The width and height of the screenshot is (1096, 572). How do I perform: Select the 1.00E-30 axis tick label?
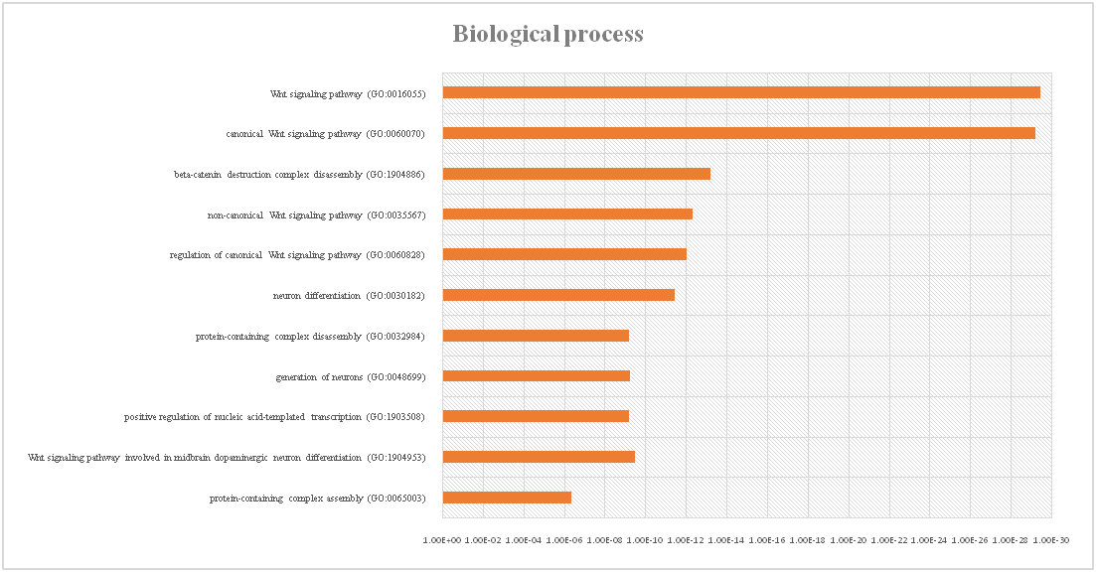(x=1051, y=539)
